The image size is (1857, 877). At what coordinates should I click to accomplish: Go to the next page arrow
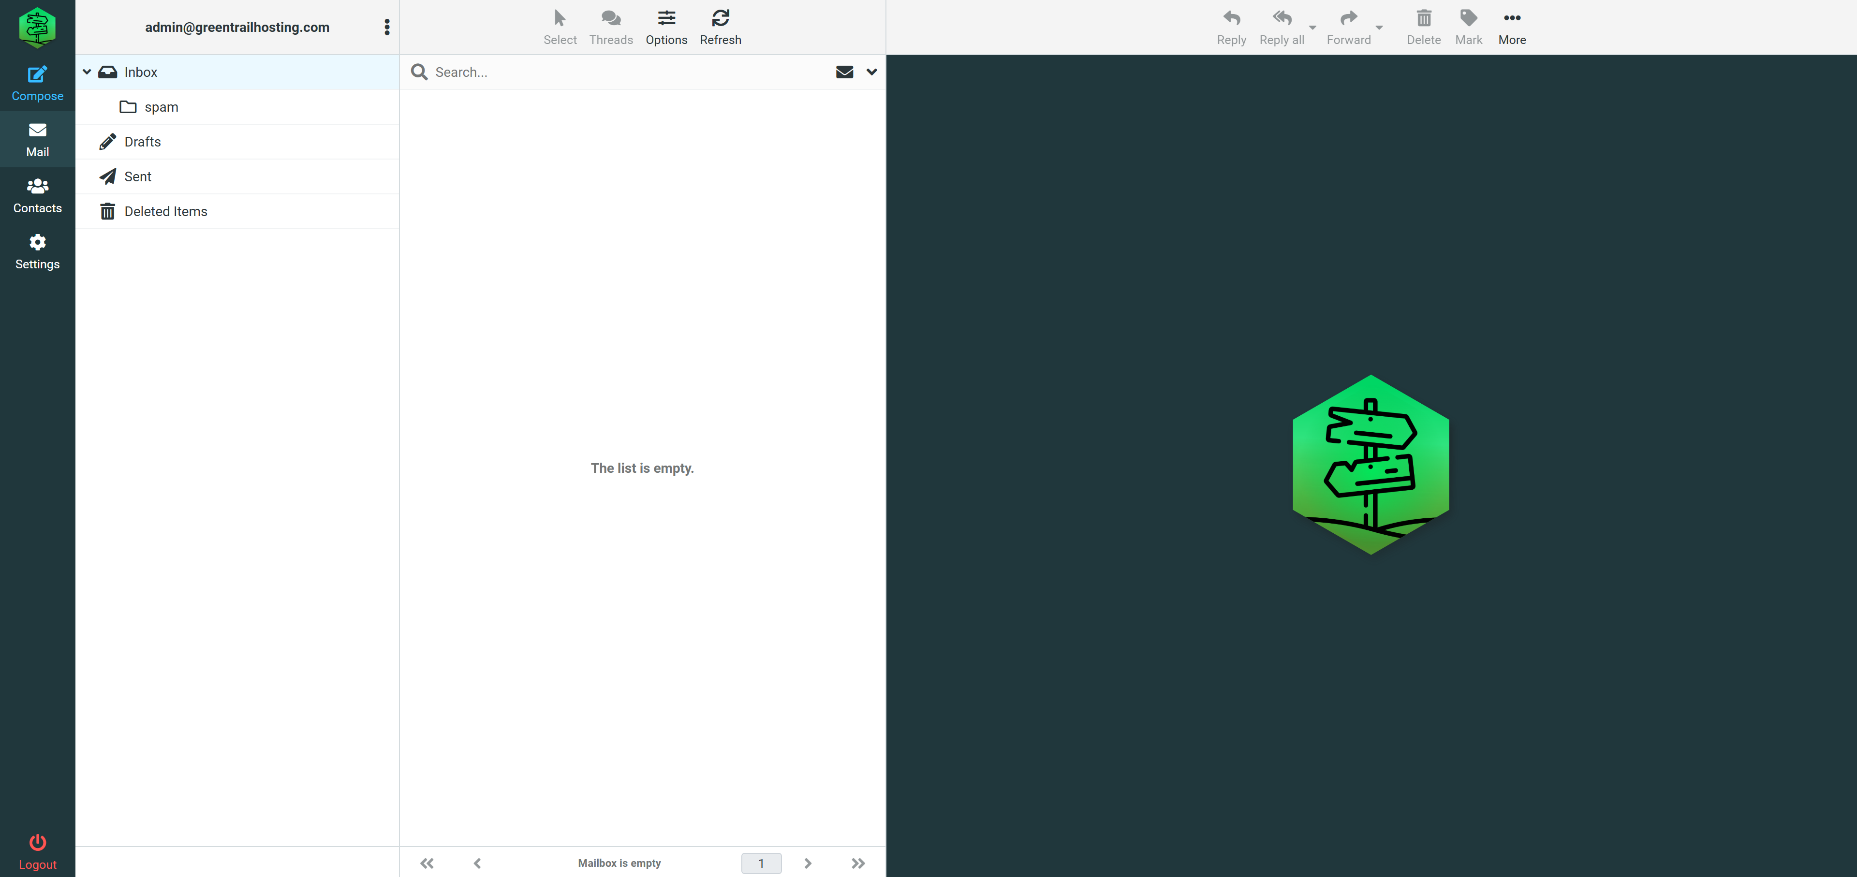[x=808, y=862]
